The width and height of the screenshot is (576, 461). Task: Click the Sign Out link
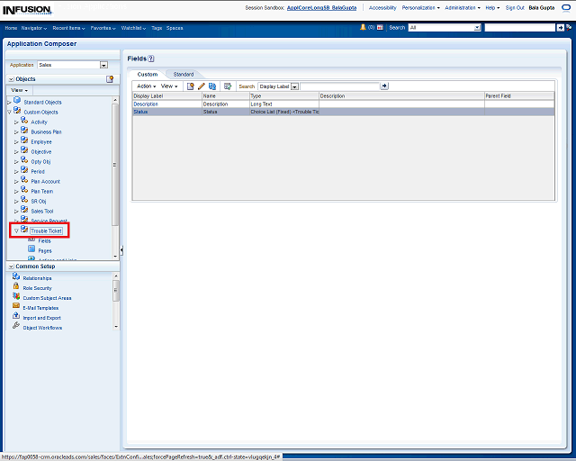515,8
